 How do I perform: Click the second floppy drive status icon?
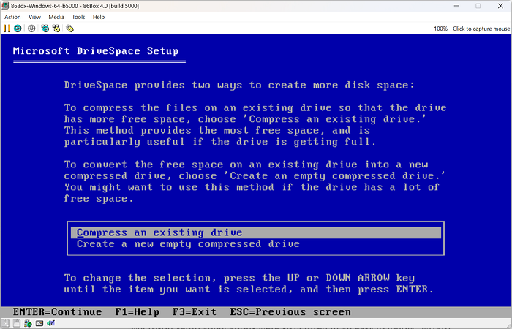pos(17,323)
